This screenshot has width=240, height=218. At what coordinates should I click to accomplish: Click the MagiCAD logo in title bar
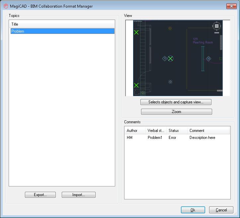click(6, 6)
